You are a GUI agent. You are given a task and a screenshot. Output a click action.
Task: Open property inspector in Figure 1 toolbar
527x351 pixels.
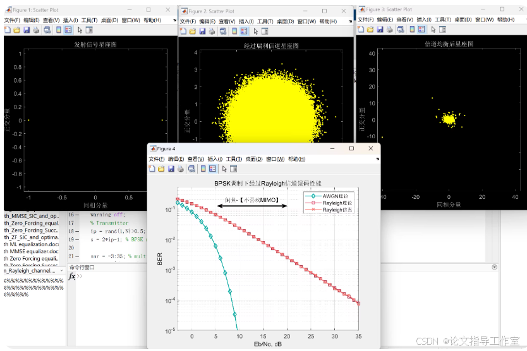tap(89, 30)
